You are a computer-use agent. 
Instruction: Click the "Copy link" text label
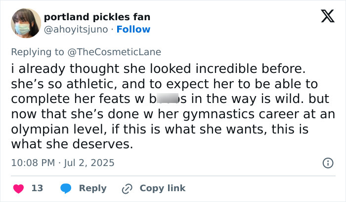[x=163, y=188]
